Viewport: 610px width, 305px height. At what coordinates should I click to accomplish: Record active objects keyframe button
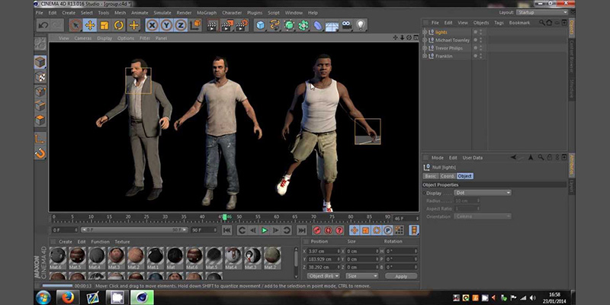317,230
